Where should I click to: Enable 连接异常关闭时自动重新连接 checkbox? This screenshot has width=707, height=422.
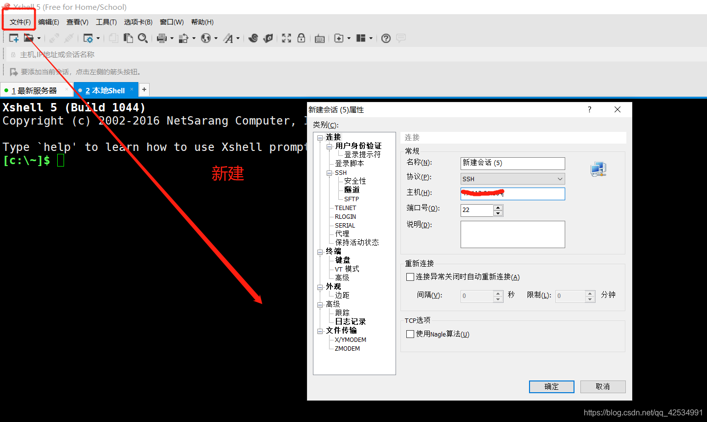coord(410,277)
